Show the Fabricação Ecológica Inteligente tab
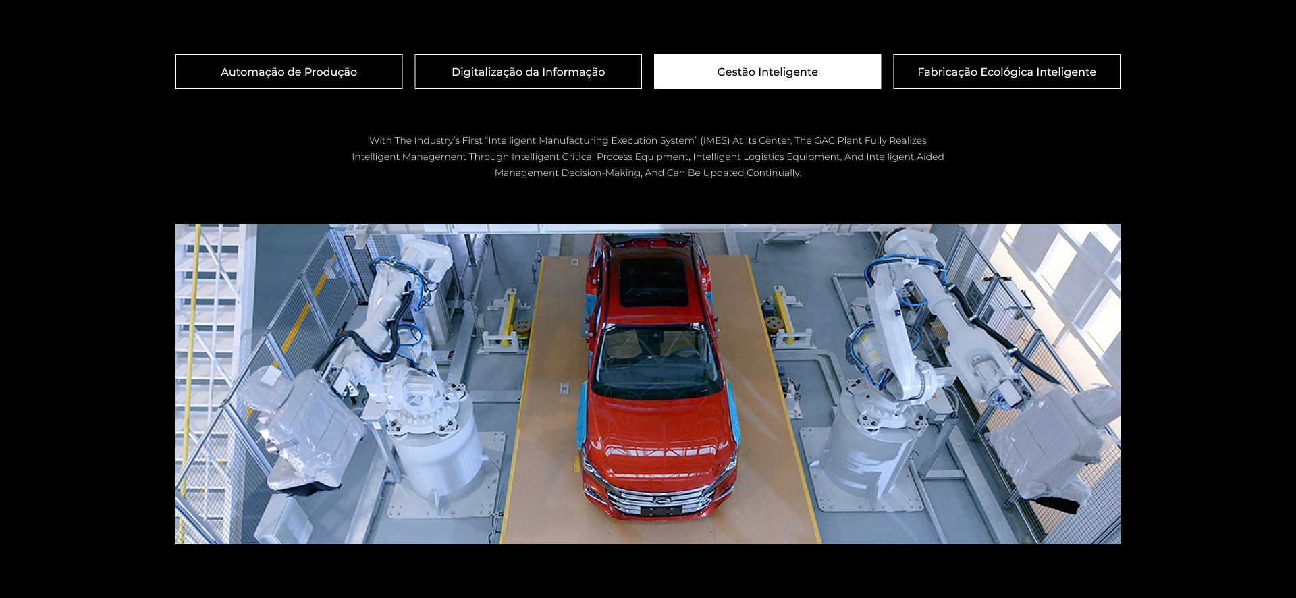This screenshot has height=598, width=1296. (1006, 72)
